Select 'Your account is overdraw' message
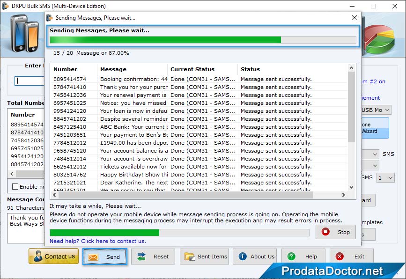Viewport: 406px width, 279px height. point(134,159)
